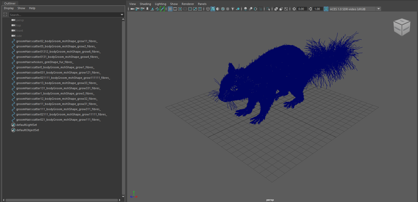This screenshot has height=202, width=418.
Task: Click the filter icon beside Outliner search
Action: [5, 15]
